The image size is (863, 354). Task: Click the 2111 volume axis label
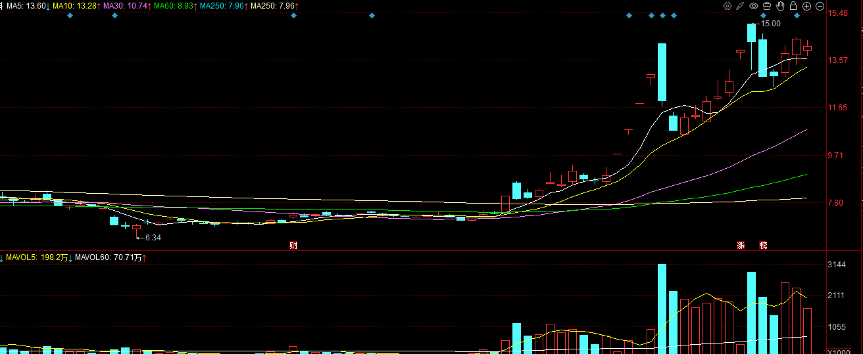point(837,296)
